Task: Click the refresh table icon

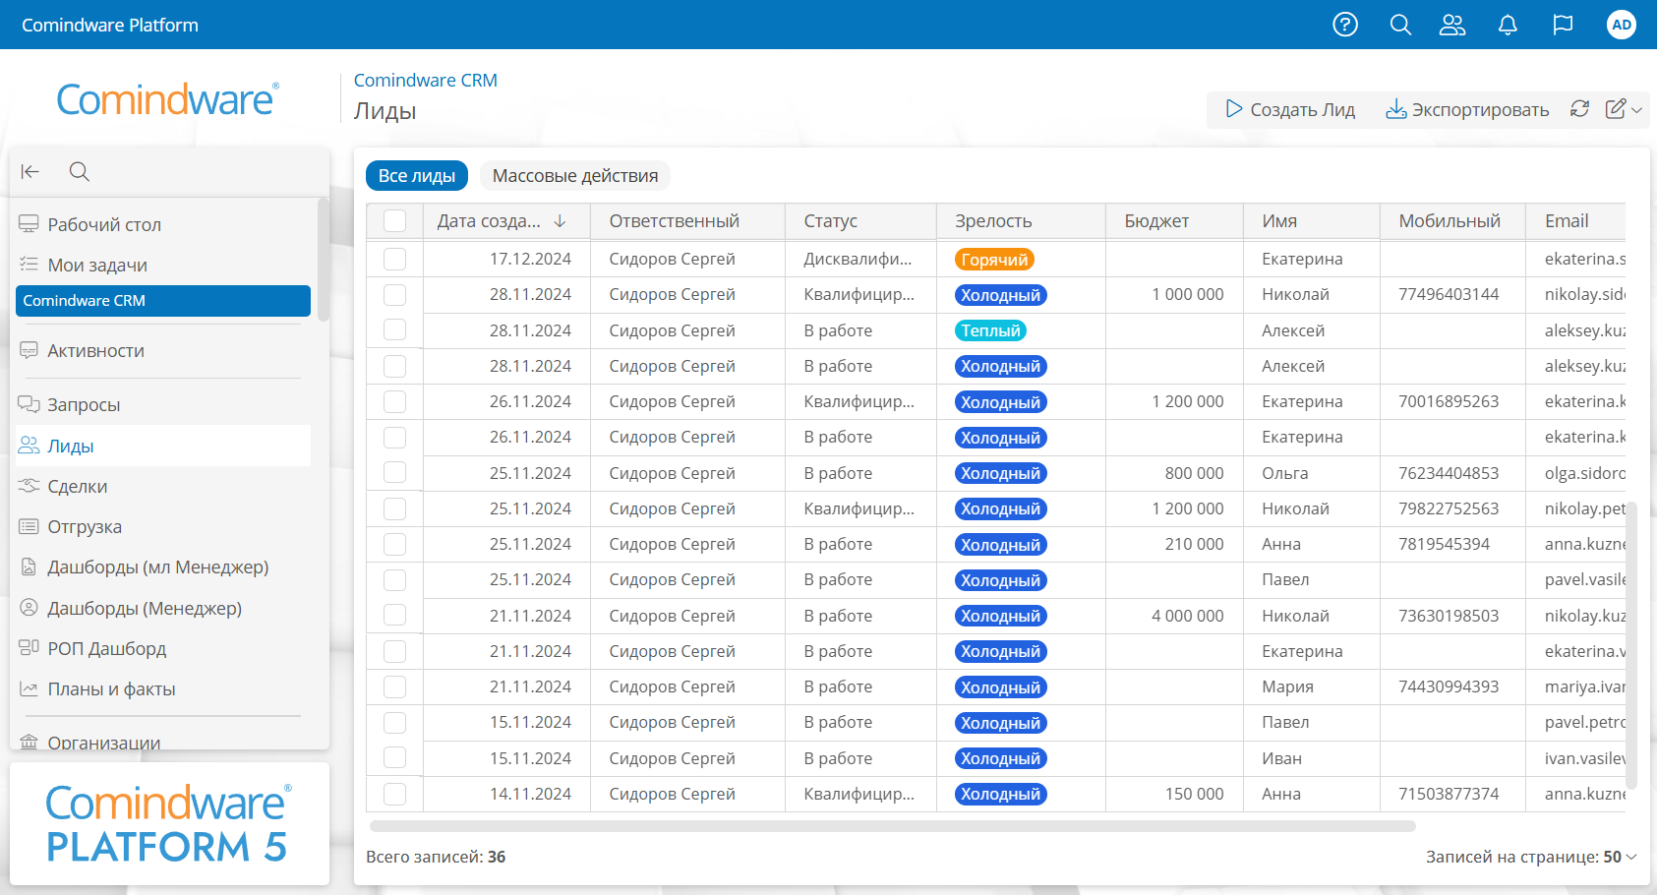Action: point(1579,109)
